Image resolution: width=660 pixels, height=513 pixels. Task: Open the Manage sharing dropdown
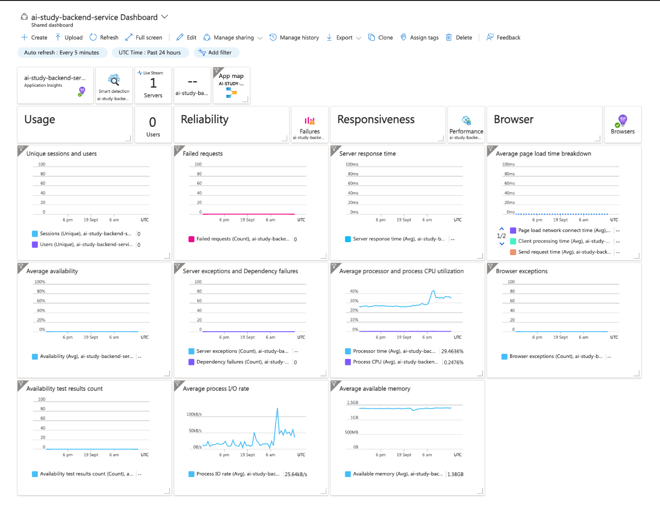pos(233,37)
